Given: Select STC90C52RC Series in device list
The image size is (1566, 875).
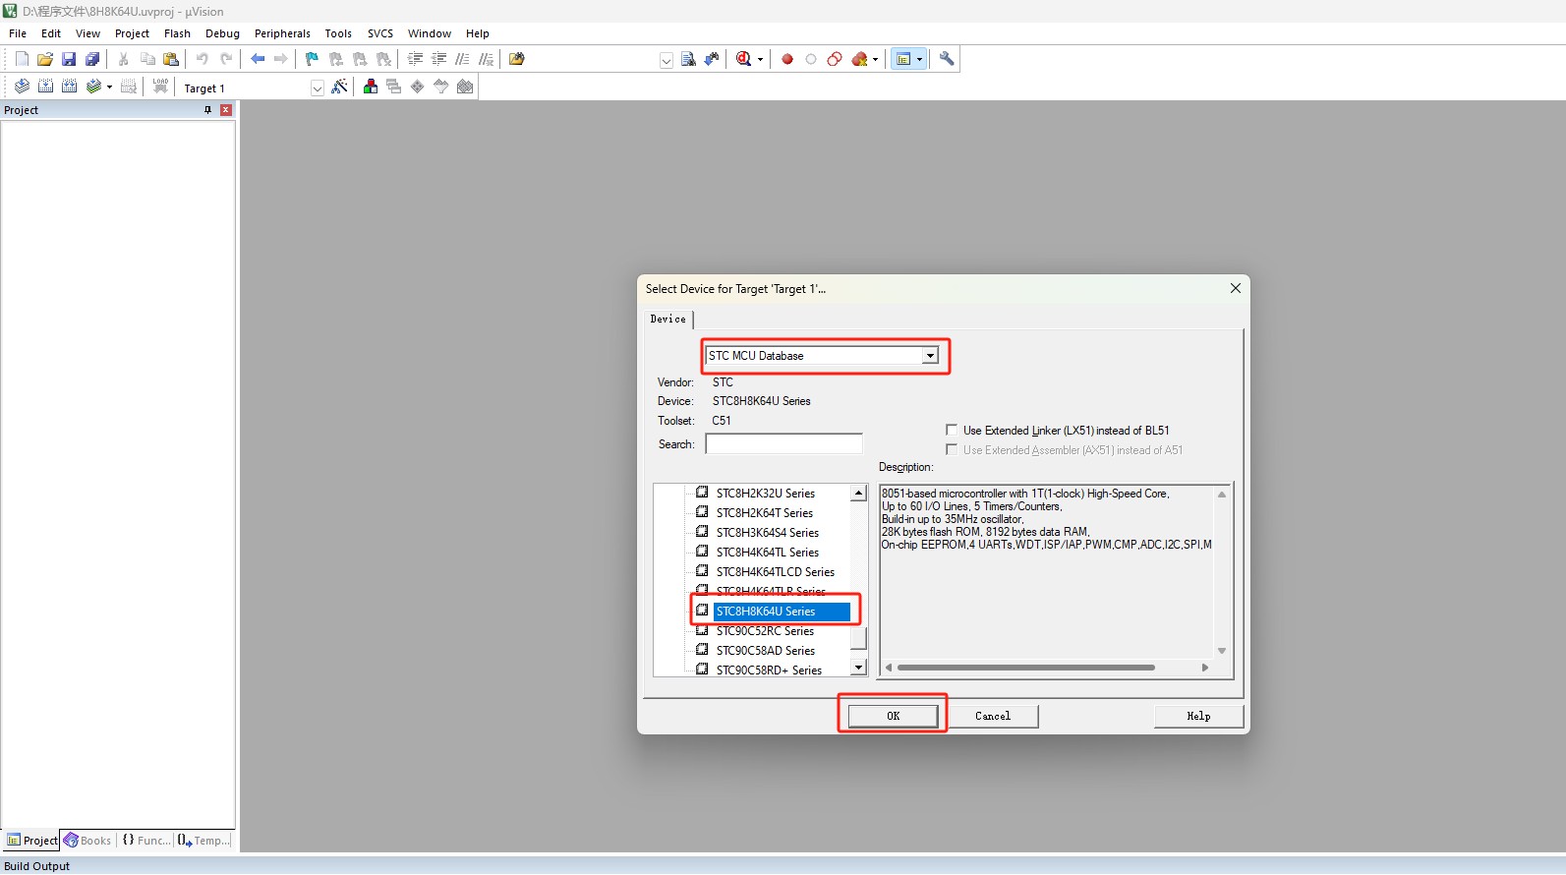Looking at the screenshot, I should point(765,631).
